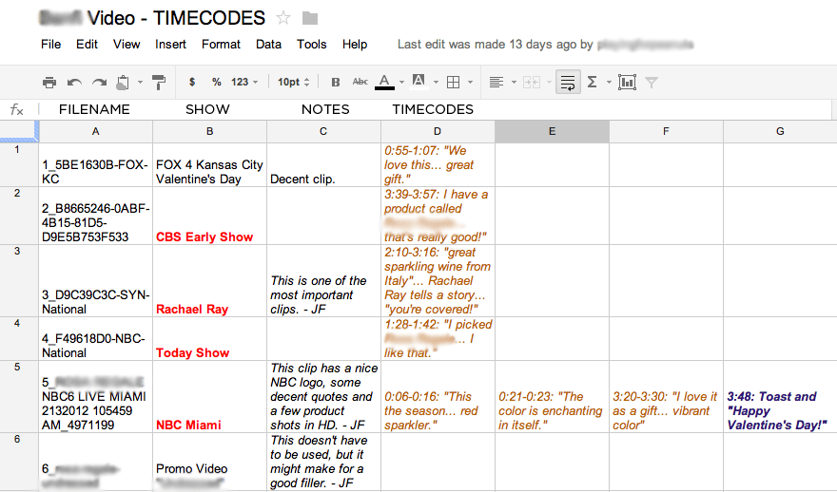Toggle wrap text button
837x492 pixels.
pyautogui.click(x=567, y=83)
